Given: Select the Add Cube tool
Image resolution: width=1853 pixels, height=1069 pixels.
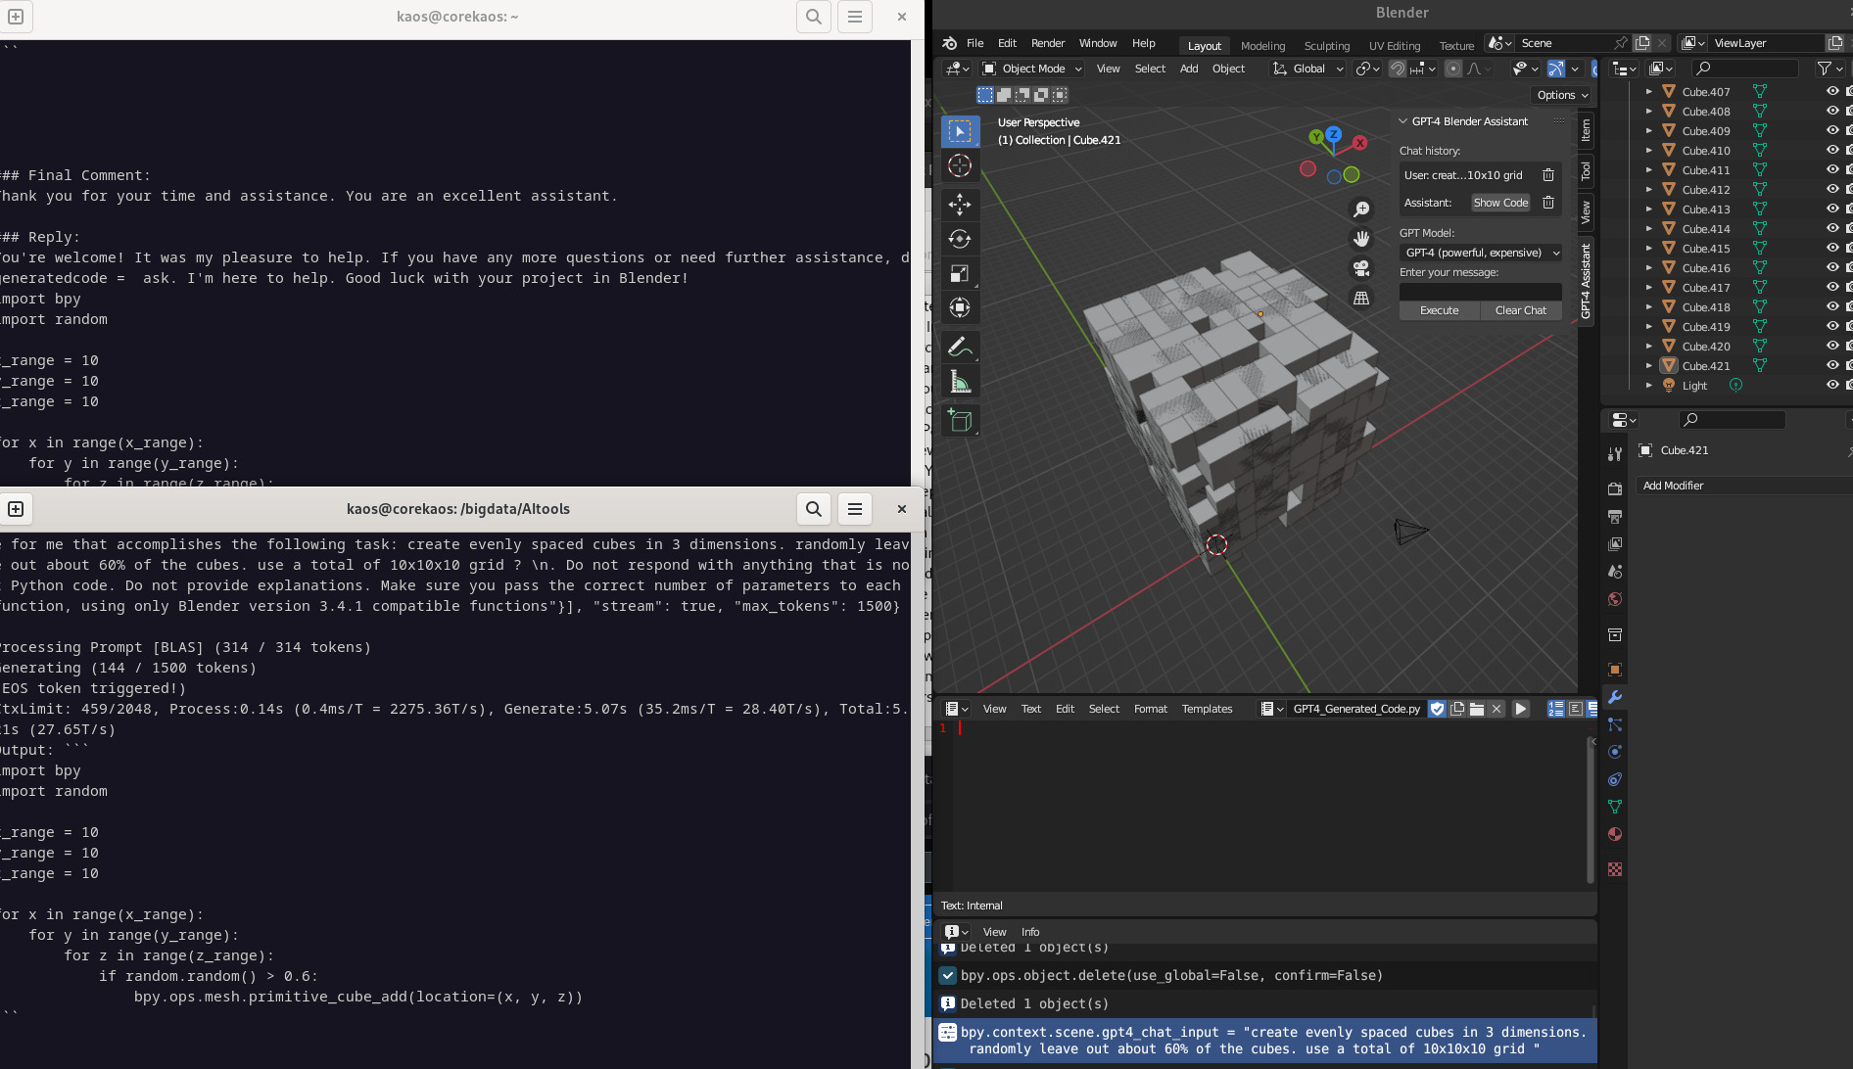Looking at the screenshot, I should 960,421.
